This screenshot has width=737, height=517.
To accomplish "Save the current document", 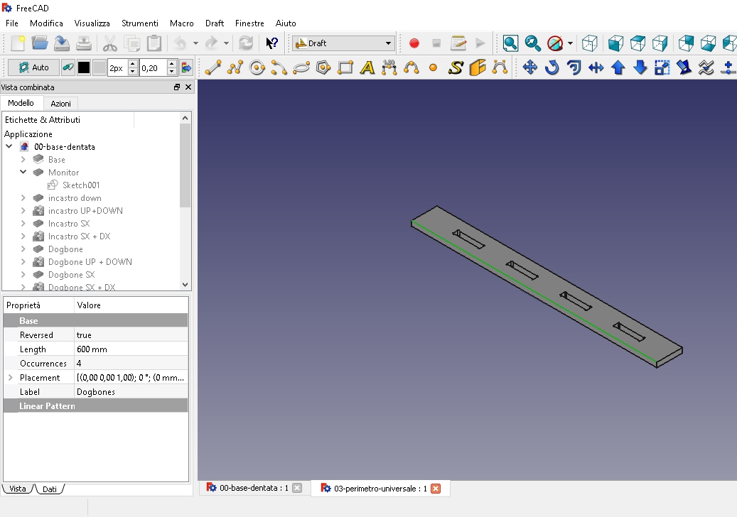I will tap(62, 43).
